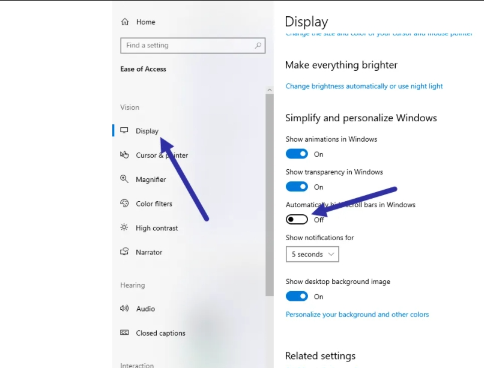
Task: Enable Automatically hide scroll bars toggle
Action: [x=297, y=220]
